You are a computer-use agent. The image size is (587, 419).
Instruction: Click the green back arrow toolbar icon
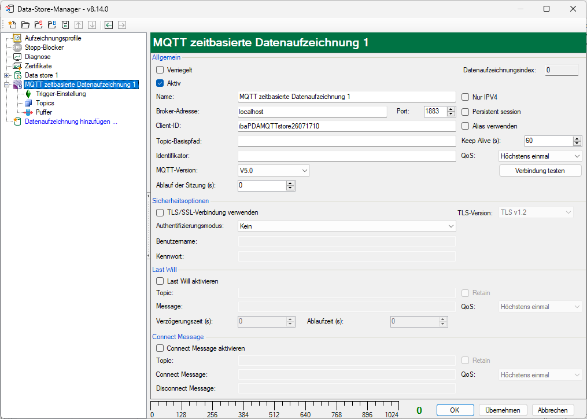(109, 25)
